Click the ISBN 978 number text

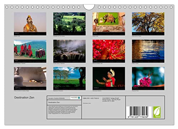tap(91, 98)
